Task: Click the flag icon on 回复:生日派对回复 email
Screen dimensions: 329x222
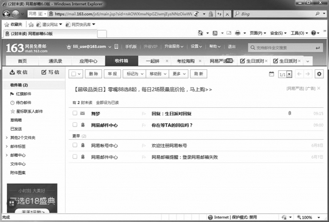Action: point(143,114)
